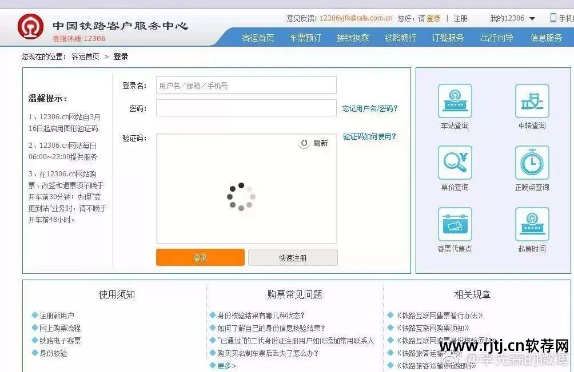Viewport: 574px width, 372px height.
Task: Open the 订餐服务 nav tab
Action: (x=448, y=38)
